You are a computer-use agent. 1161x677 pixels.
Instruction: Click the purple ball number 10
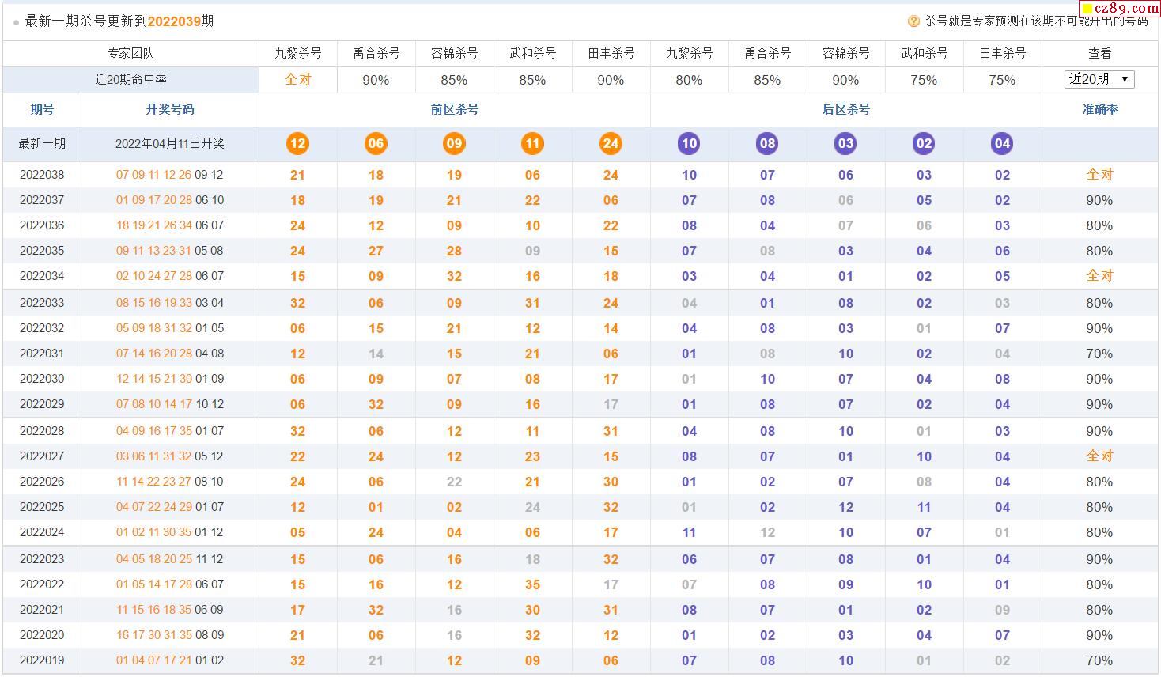pos(689,143)
